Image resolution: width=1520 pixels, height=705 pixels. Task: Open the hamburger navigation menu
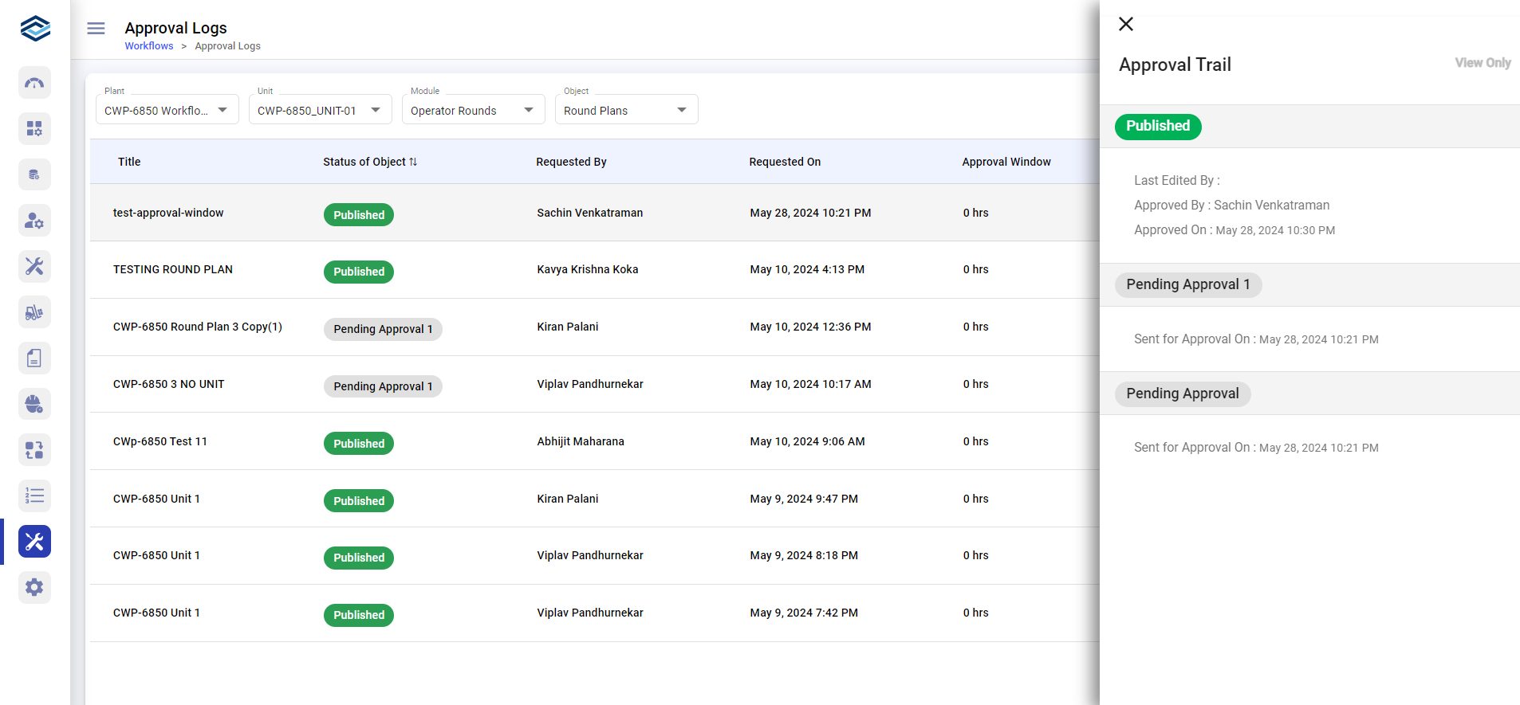click(x=96, y=29)
